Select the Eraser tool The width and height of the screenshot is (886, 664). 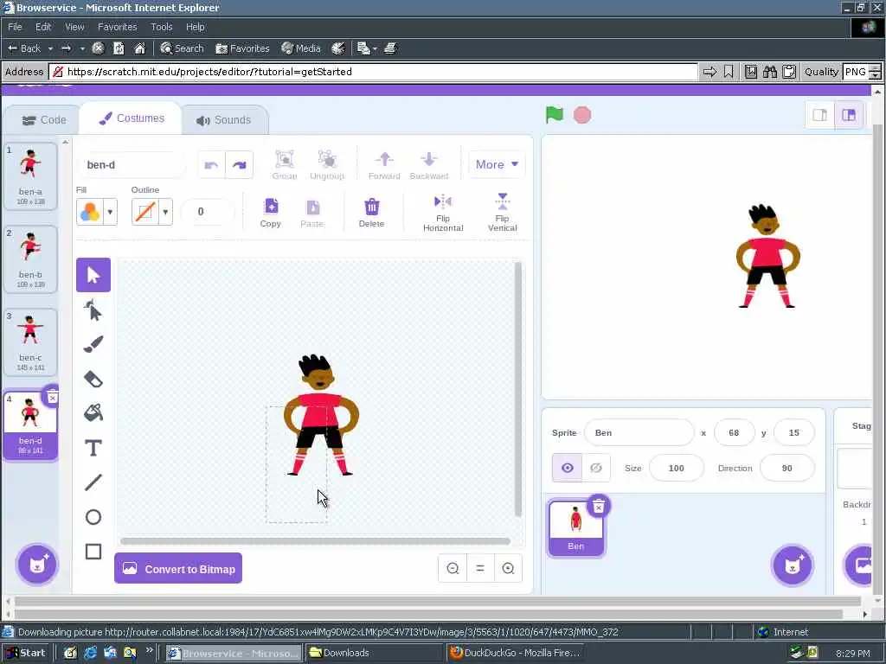coord(93,379)
